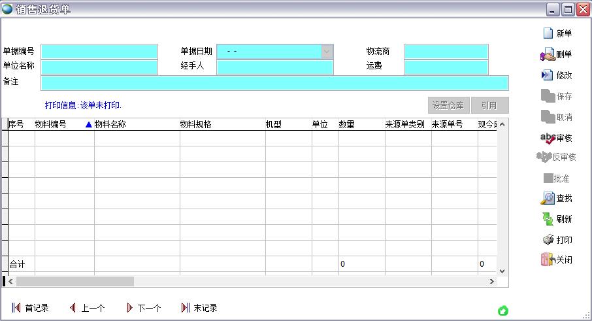Click the 备注 remarks field
This screenshot has height=321, width=592.
(x=274, y=83)
